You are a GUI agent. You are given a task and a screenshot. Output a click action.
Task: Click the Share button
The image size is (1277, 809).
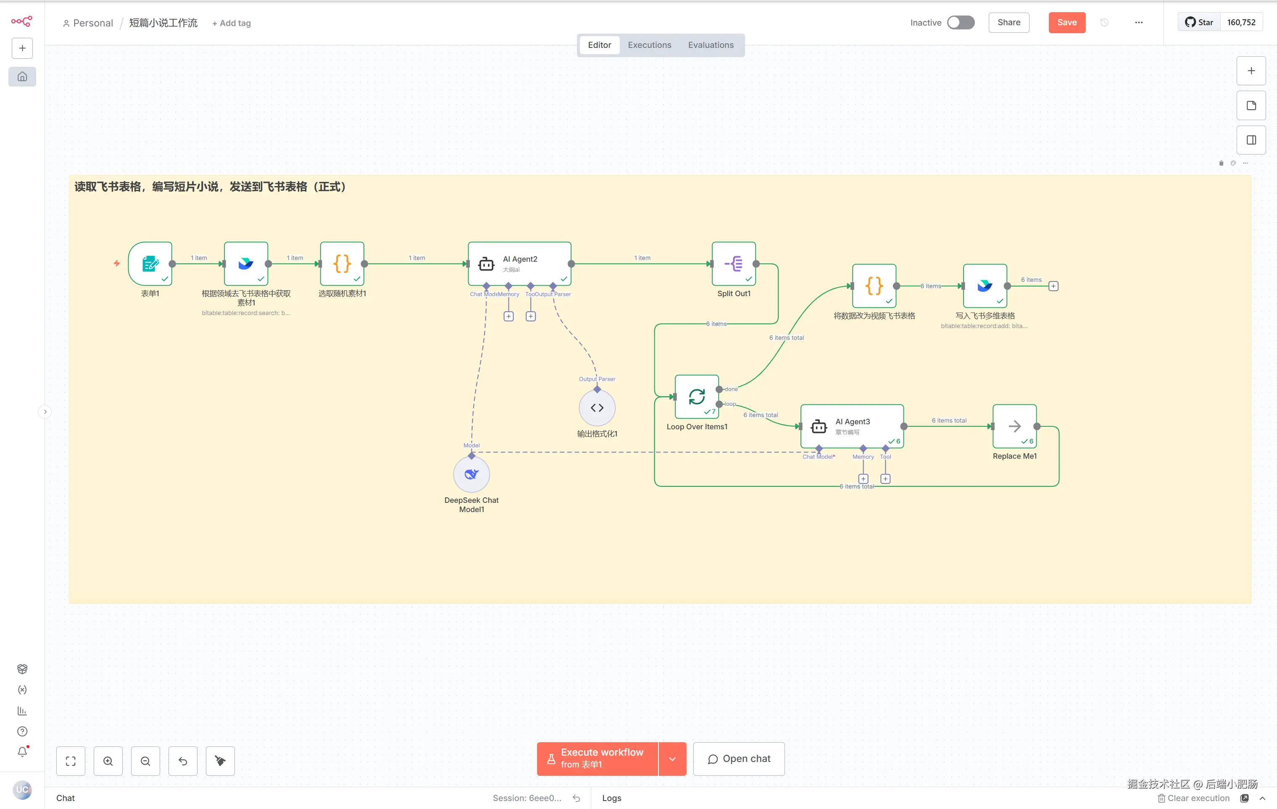[1008, 22]
